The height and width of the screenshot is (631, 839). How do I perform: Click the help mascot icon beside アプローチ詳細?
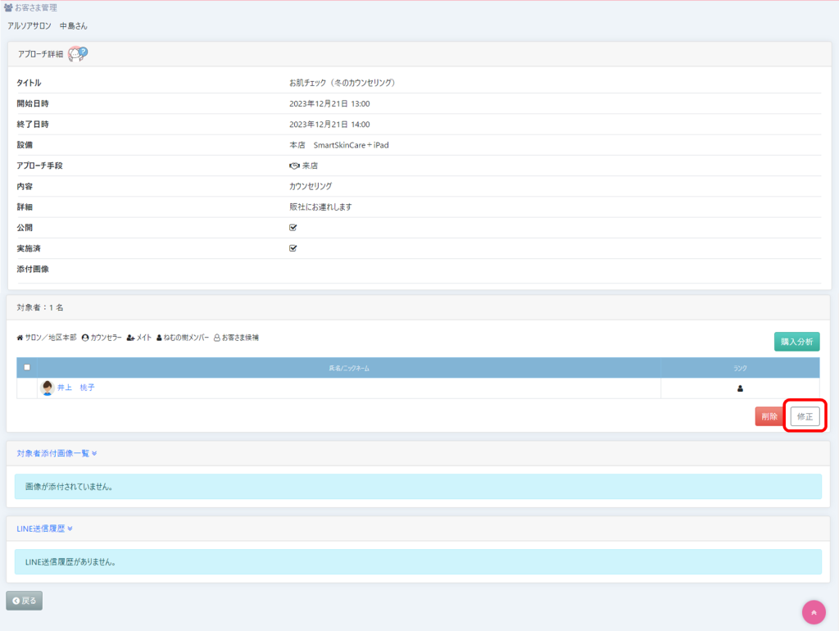[x=78, y=54]
